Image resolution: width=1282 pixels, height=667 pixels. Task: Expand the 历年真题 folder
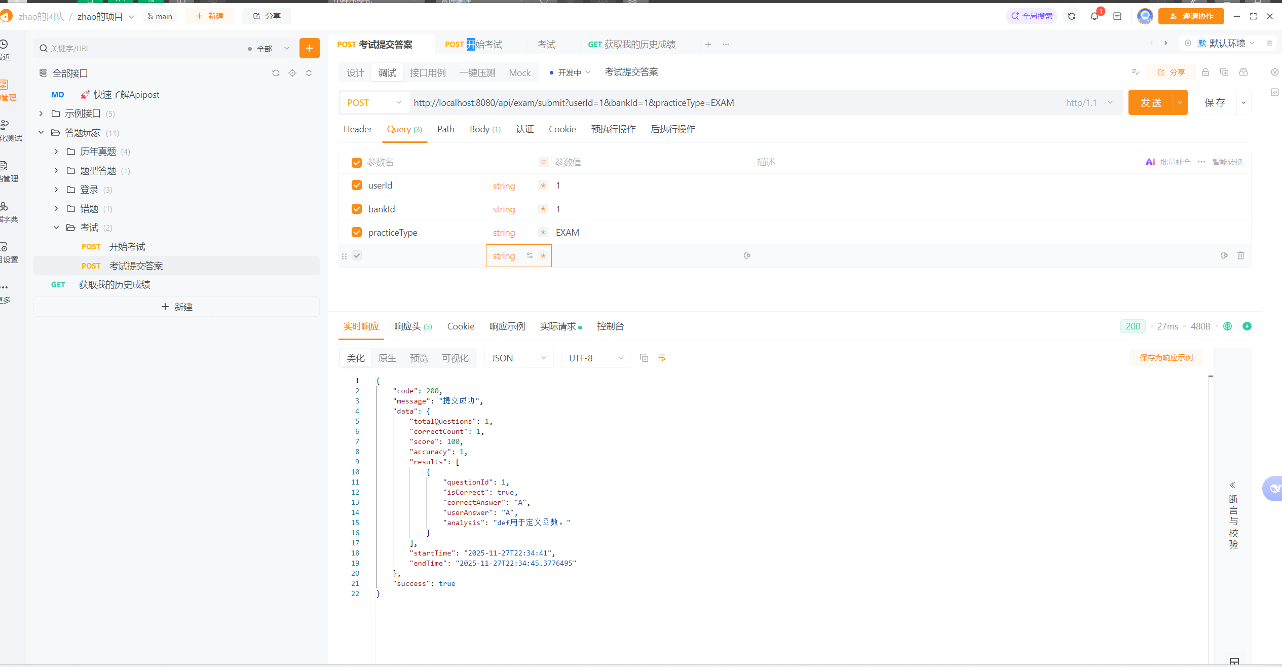coord(56,152)
